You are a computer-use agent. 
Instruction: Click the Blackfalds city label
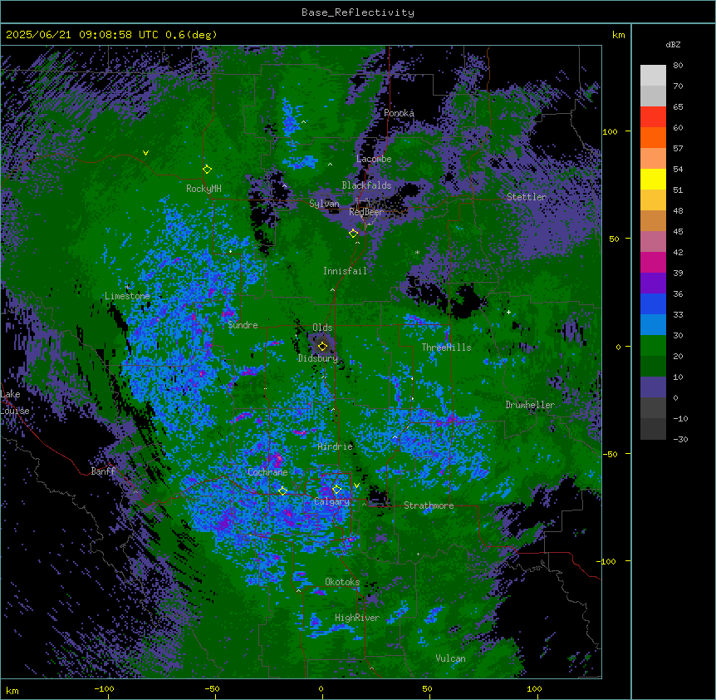coord(366,185)
